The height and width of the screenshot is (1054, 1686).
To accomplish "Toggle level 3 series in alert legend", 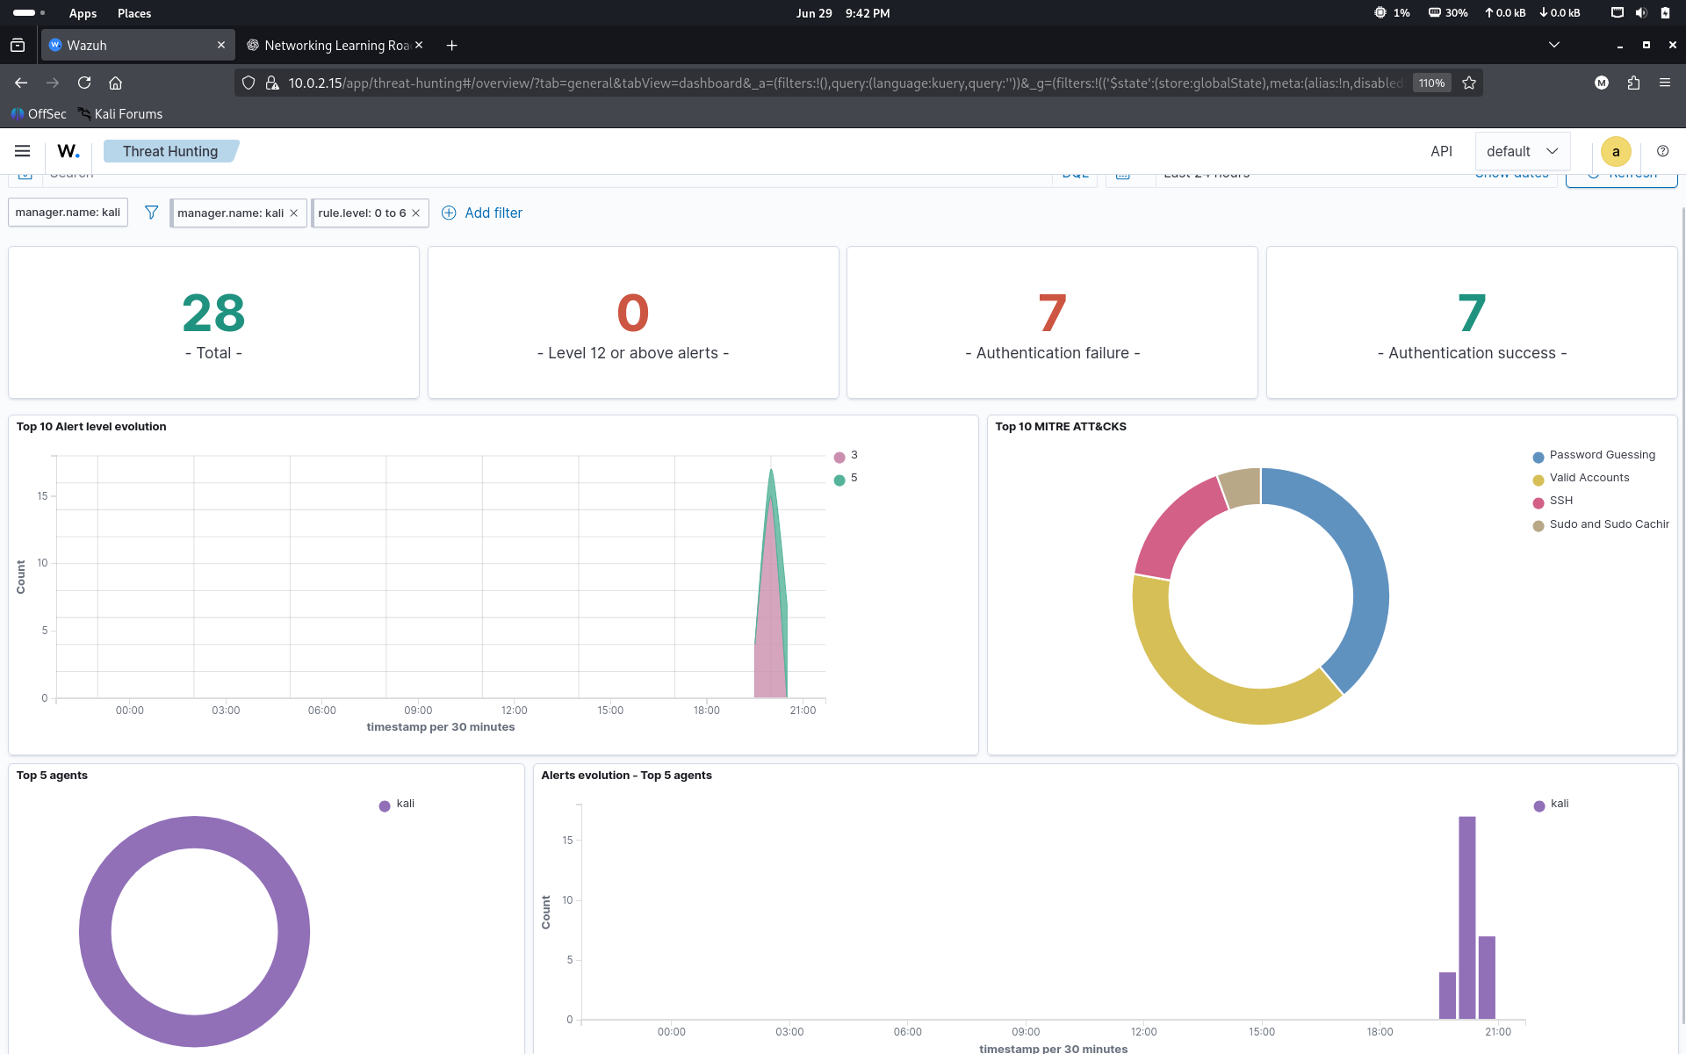I will pyautogui.click(x=846, y=455).
